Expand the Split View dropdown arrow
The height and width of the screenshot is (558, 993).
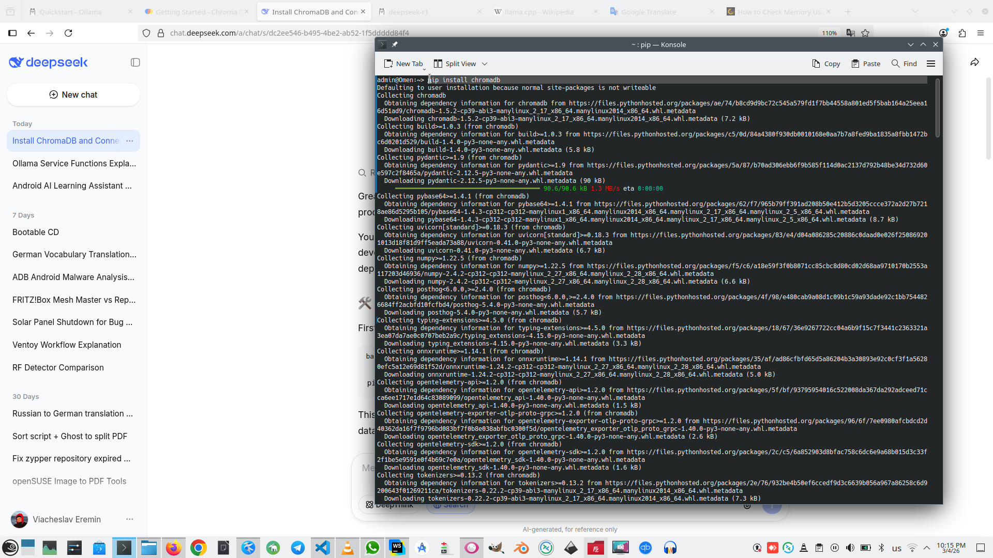(485, 64)
